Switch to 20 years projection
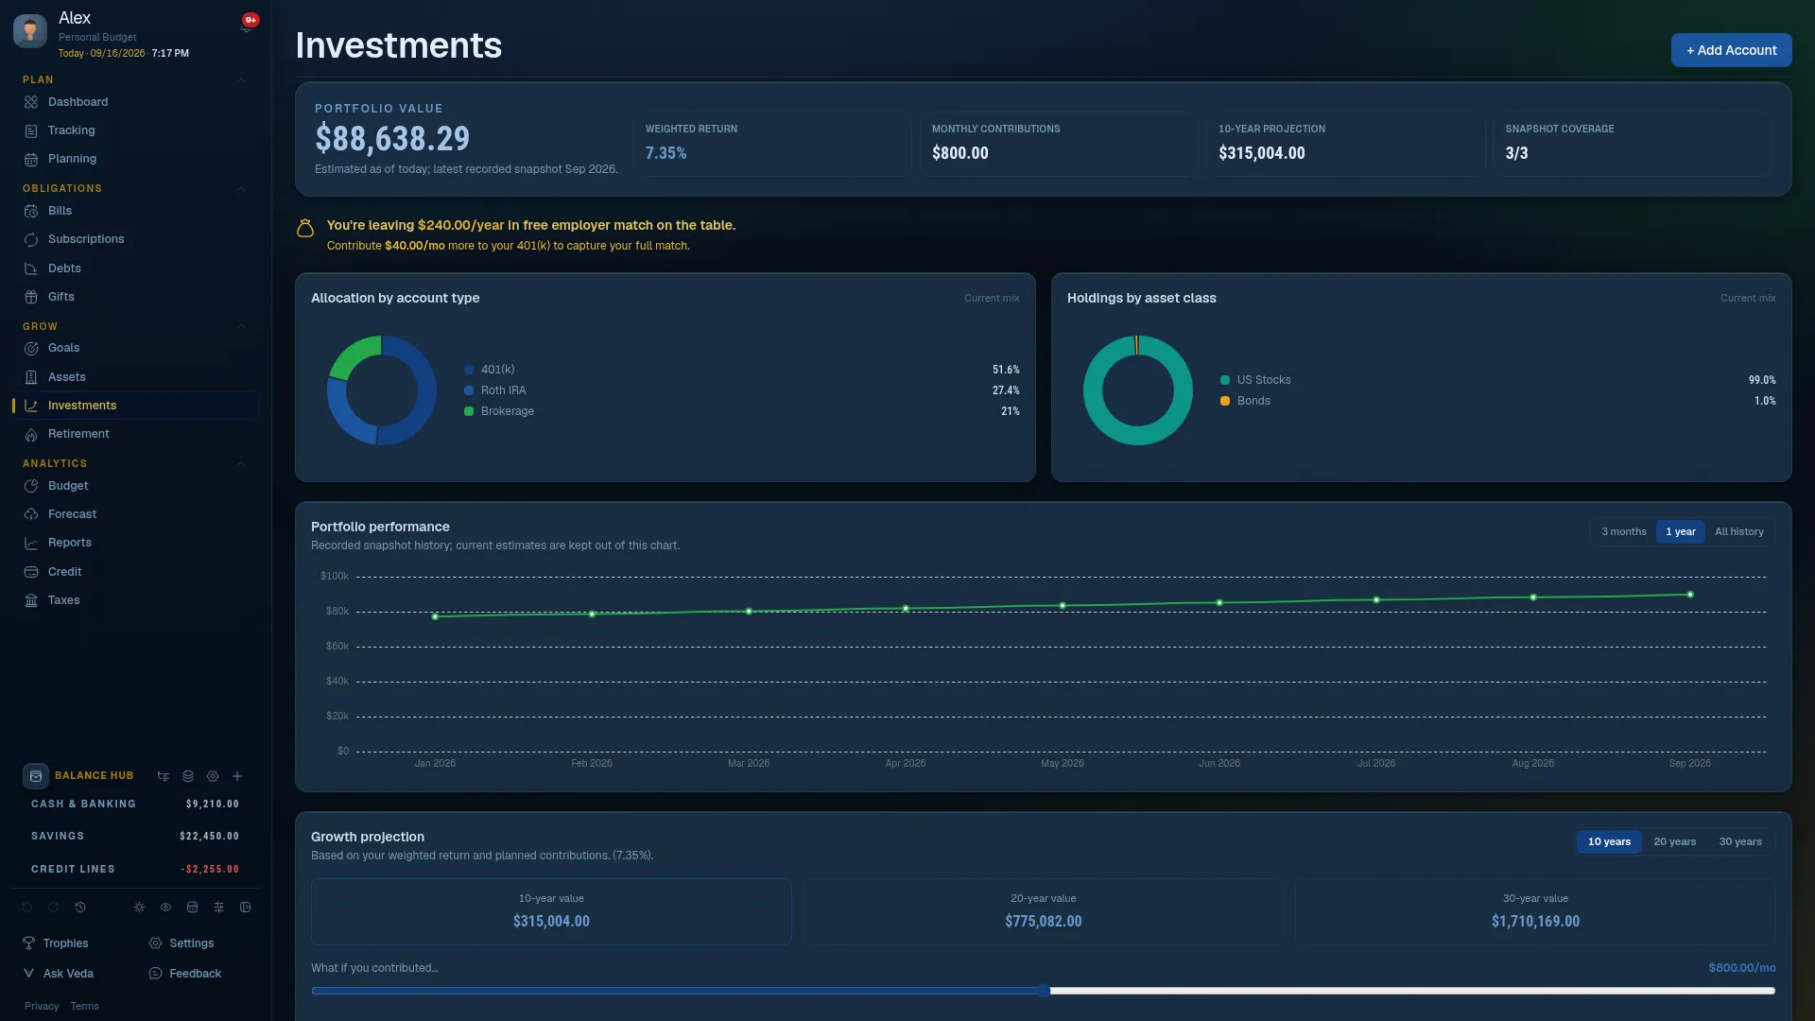The height and width of the screenshot is (1021, 1815). (x=1674, y=842)
